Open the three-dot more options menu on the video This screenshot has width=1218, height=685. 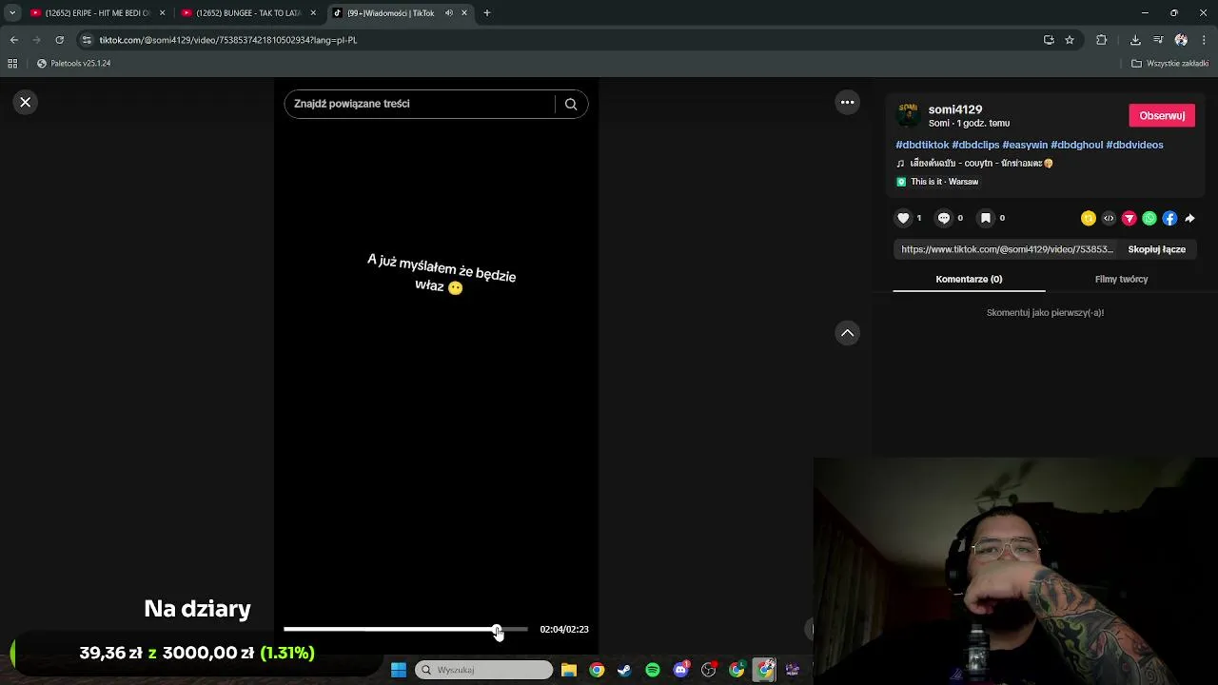tap(847, 102)
